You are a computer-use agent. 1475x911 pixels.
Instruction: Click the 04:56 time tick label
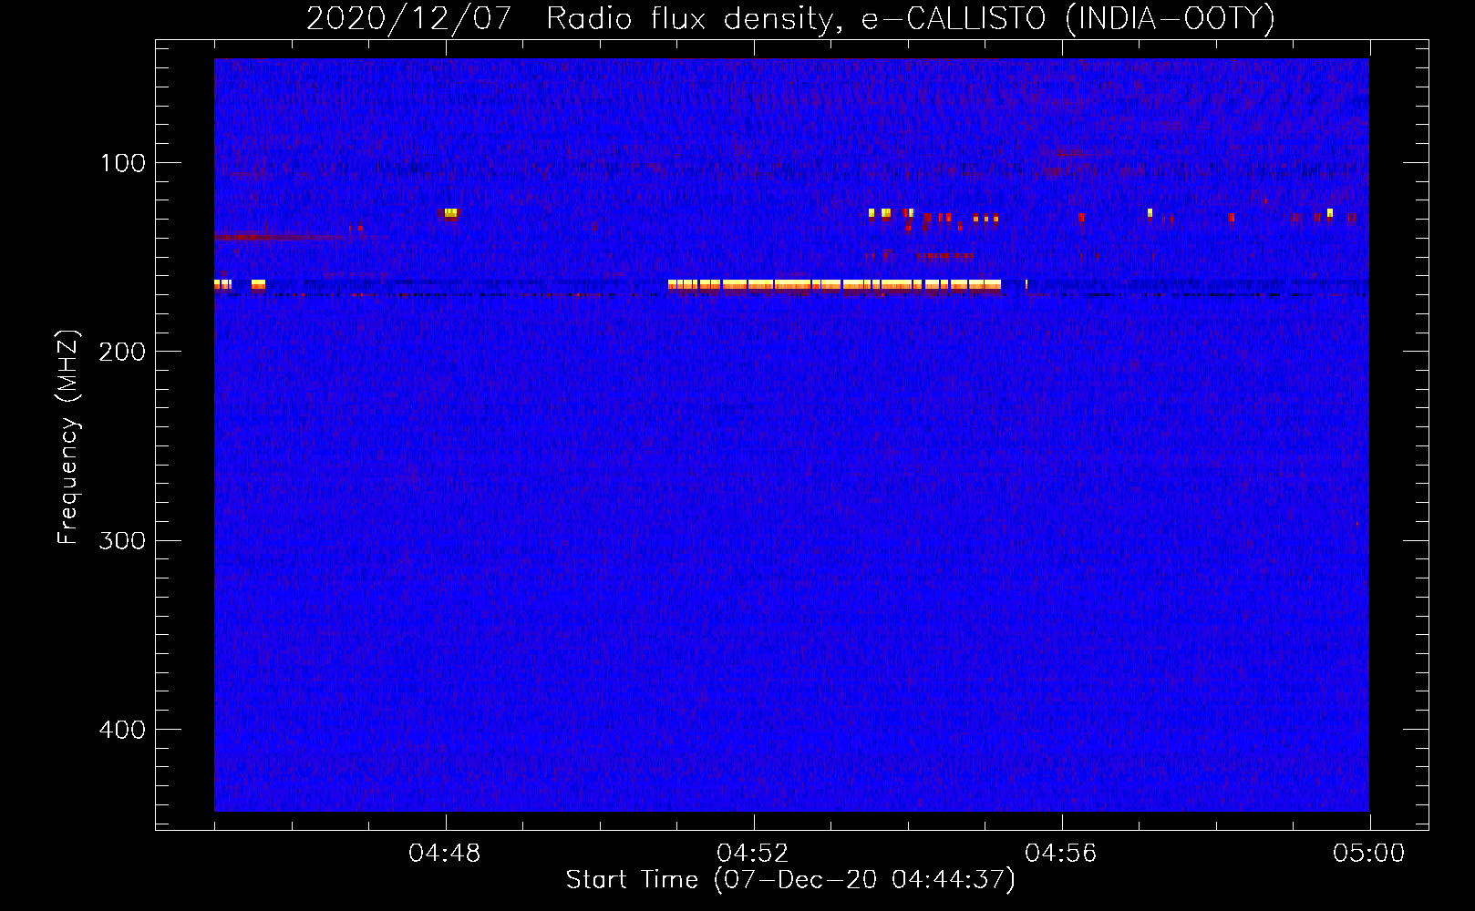[1061, 854]
